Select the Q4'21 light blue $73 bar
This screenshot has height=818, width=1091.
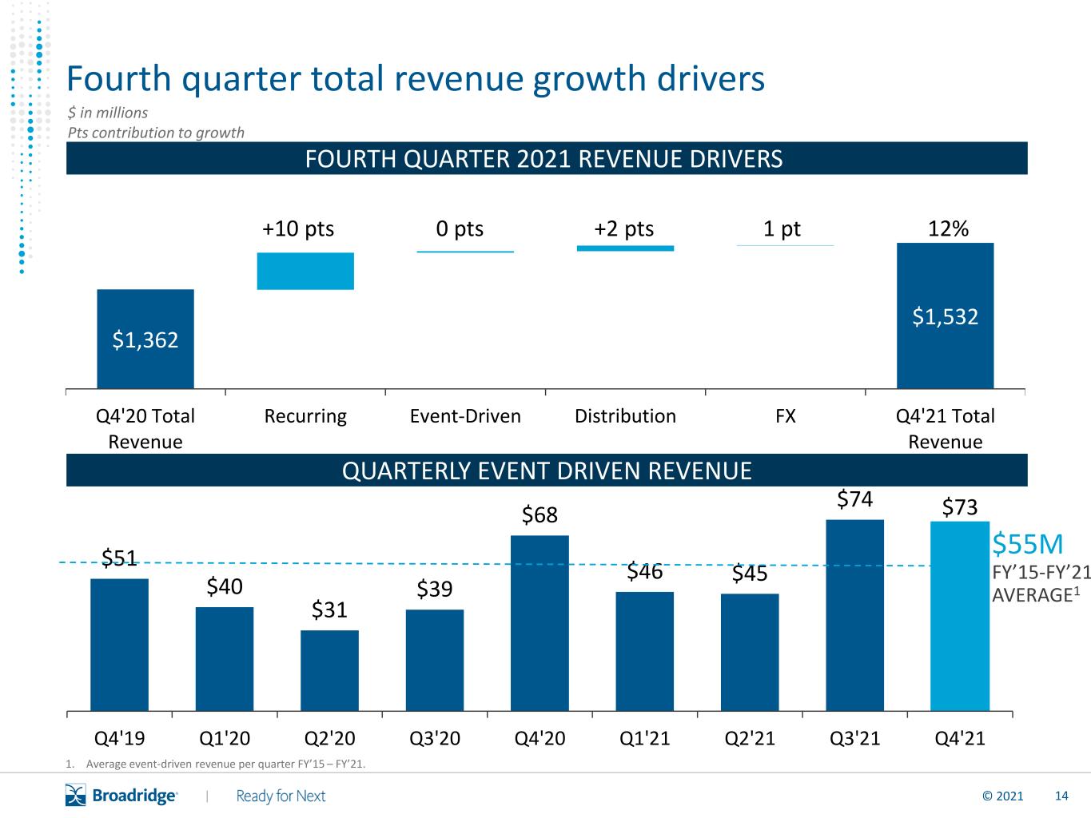pos(960,616)
